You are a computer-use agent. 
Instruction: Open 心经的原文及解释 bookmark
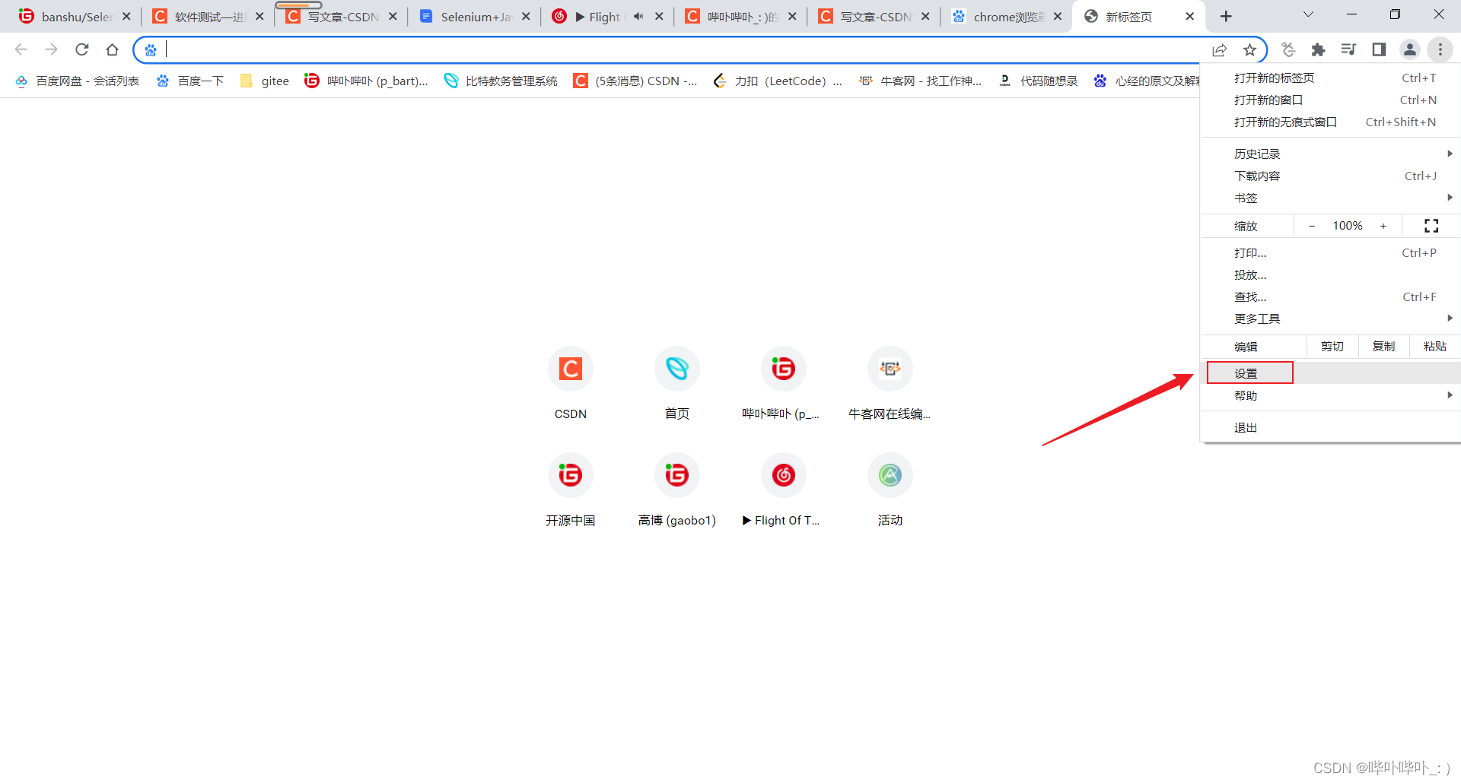(1145, 81)
